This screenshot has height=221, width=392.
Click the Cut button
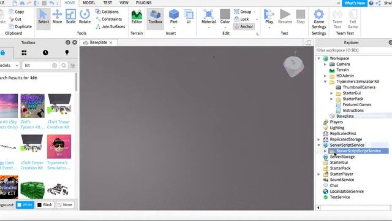pyautogui.click(x=15, y=19)
